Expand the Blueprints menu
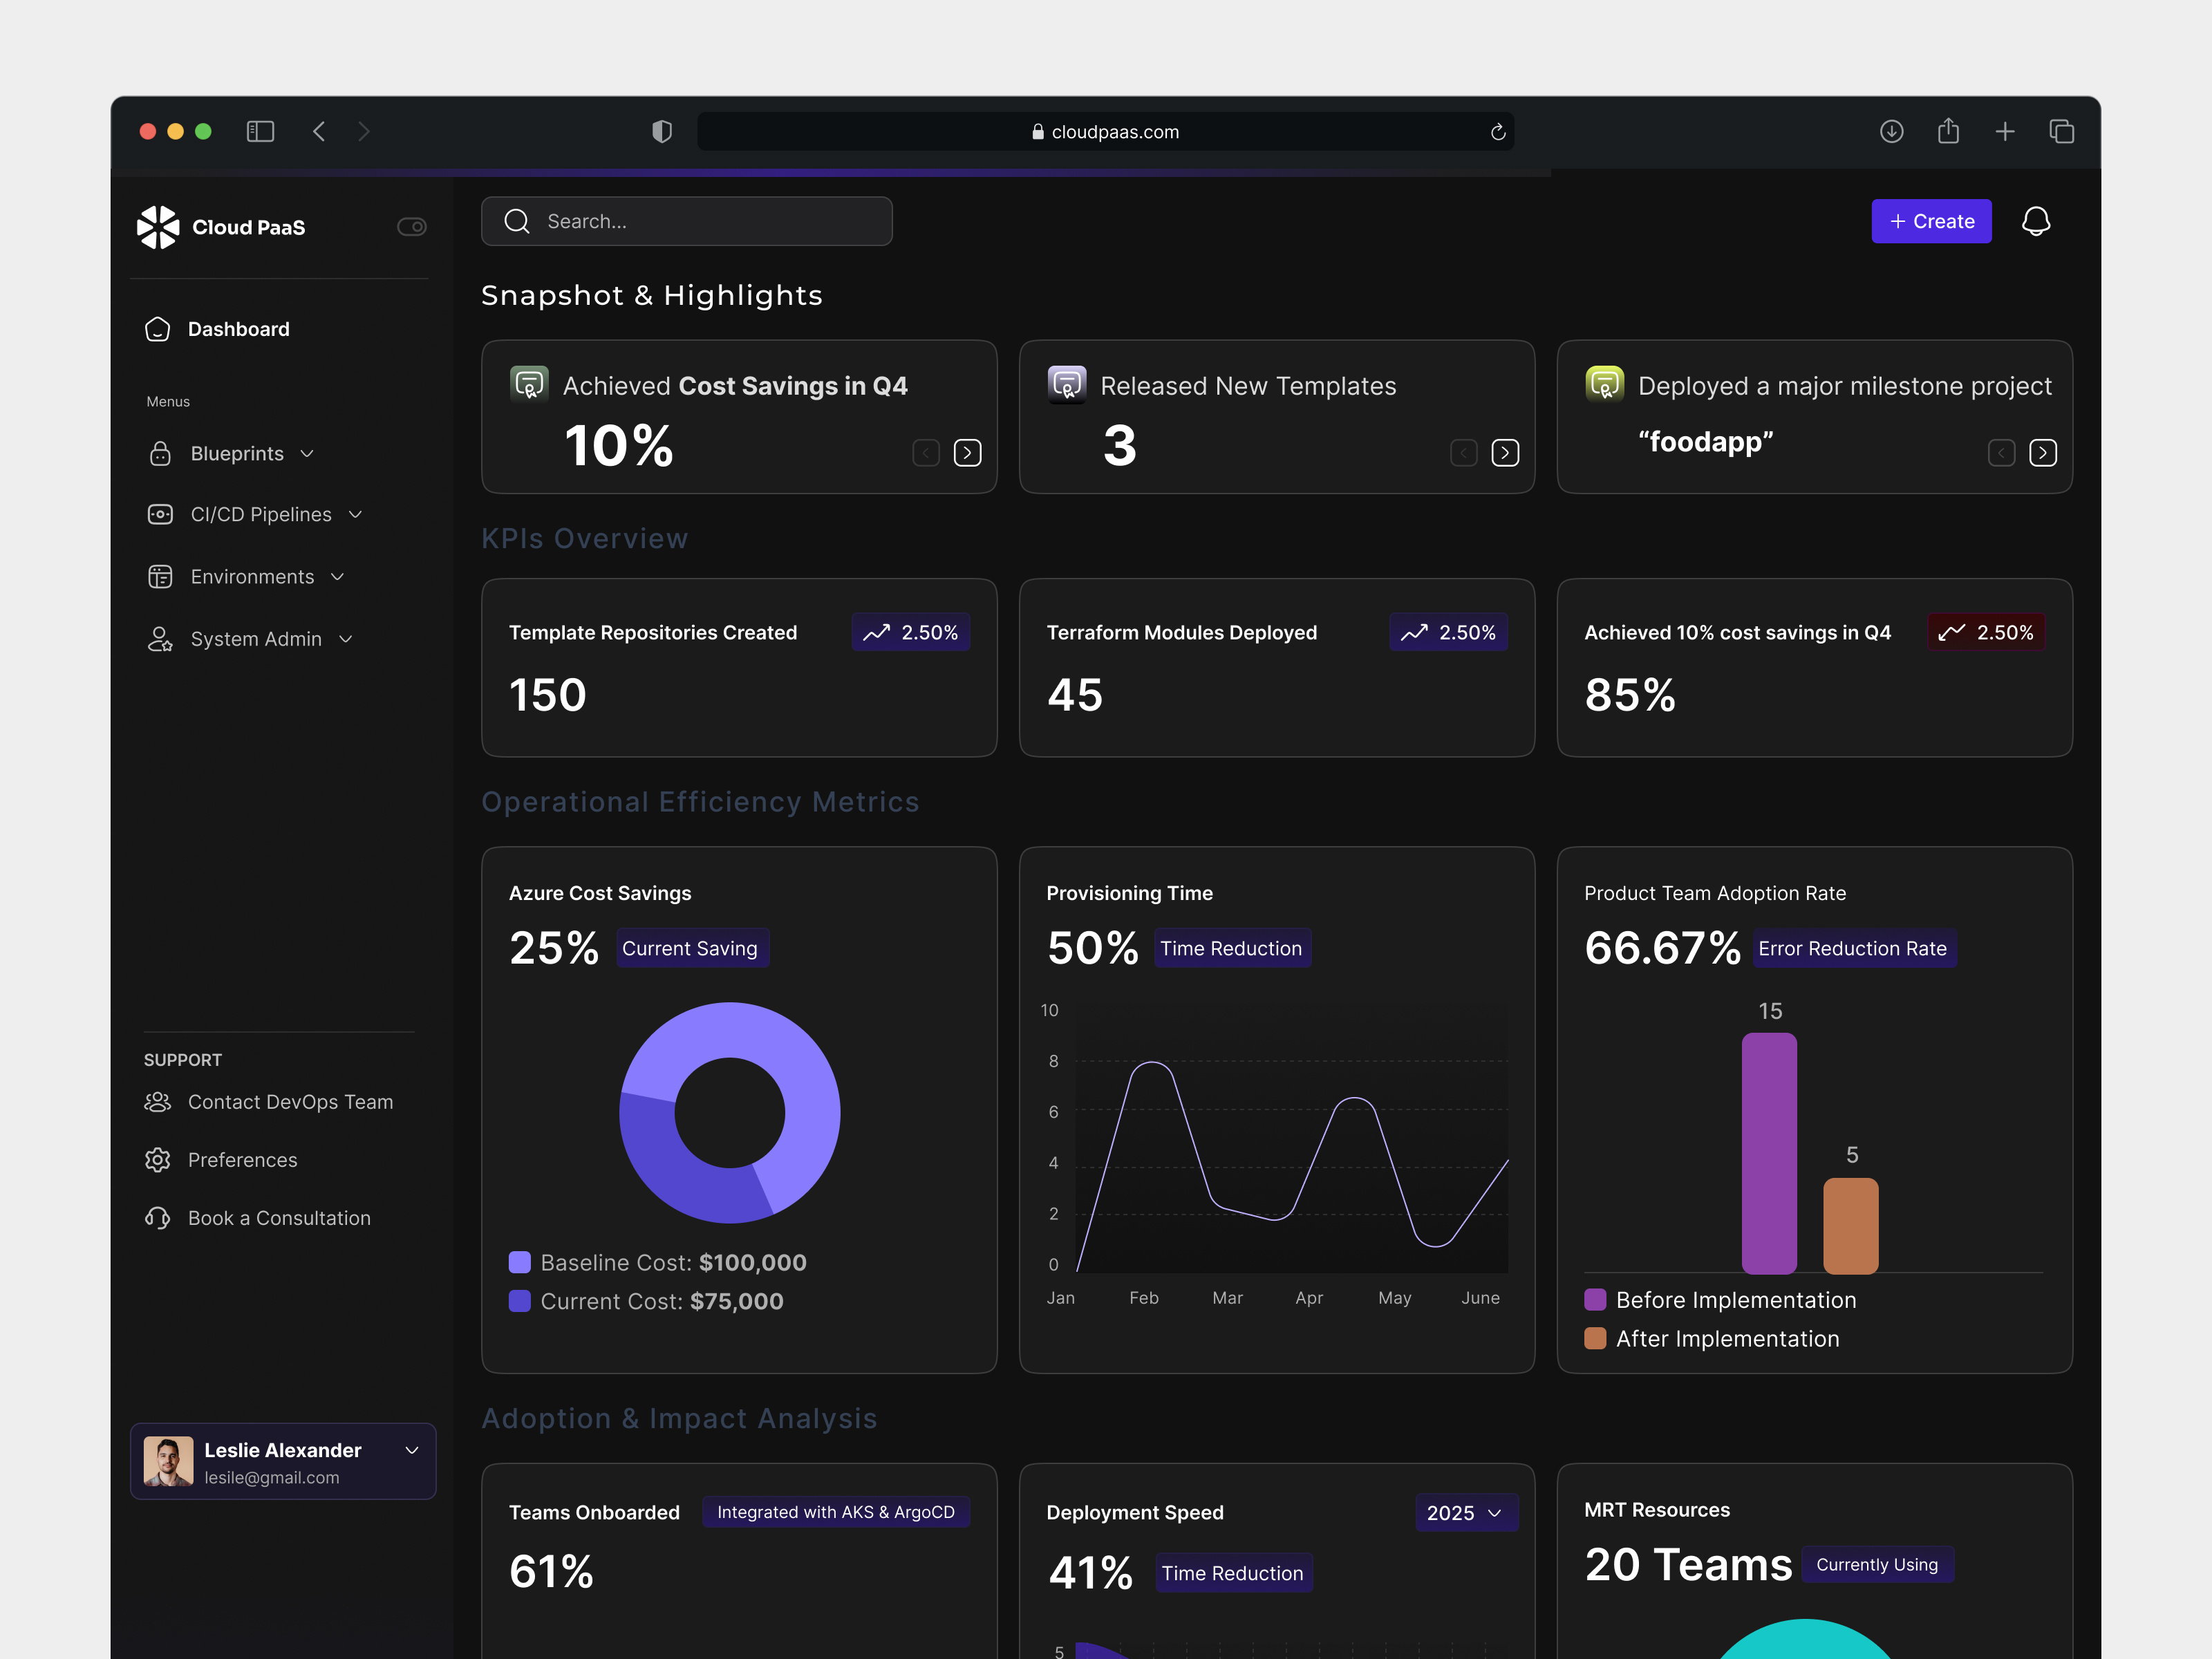 [x=237, y=453]
